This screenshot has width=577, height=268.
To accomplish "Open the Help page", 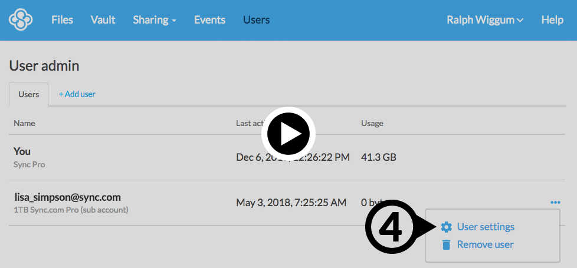I will point(552,20).
